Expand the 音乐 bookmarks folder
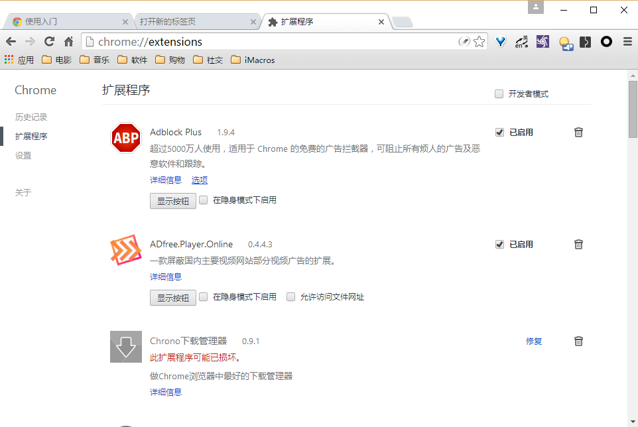Screen dimensions: 638x427 94,60
